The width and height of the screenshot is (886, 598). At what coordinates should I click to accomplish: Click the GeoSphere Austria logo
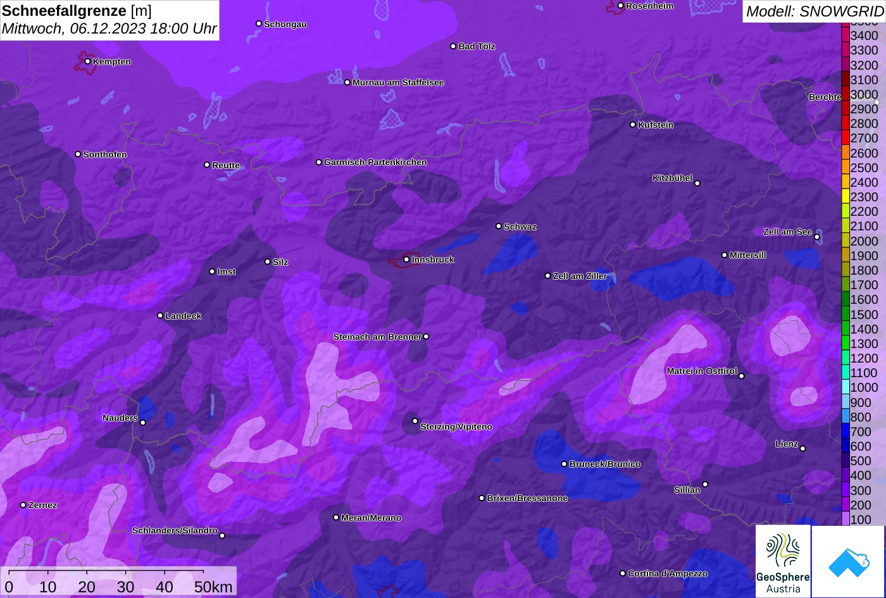pyautogui.click(x=783, y=561)
